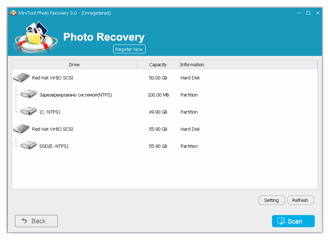Maximize the MiniTool Photo Recovery window
This screenshot has width=328, height=240.
308,13
